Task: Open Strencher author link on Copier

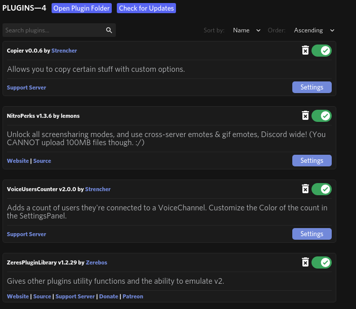Action: coord(64,51)
